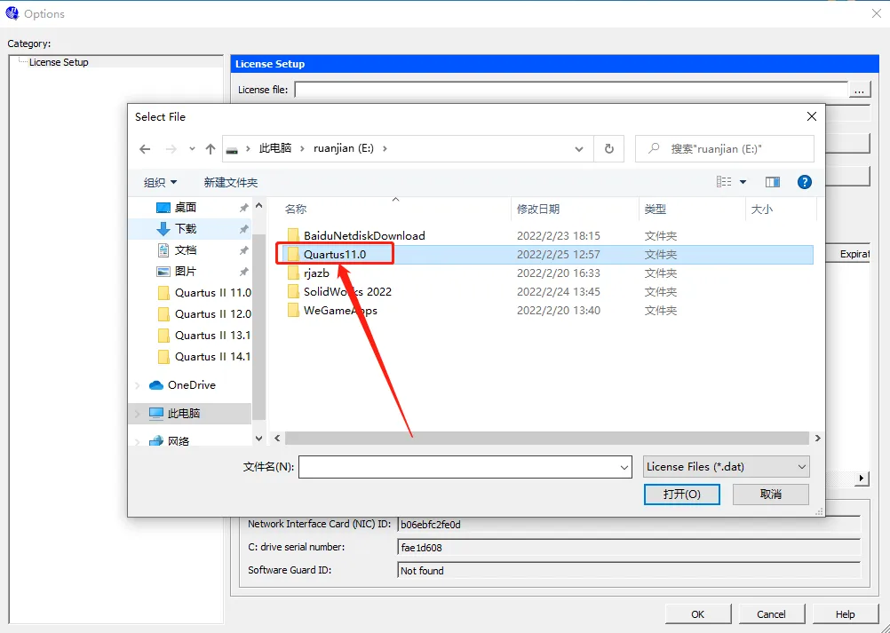Sort by 名称 column header
Image resolution: width=890 pixels, height=633 pixels.
(x=296, y=210)
